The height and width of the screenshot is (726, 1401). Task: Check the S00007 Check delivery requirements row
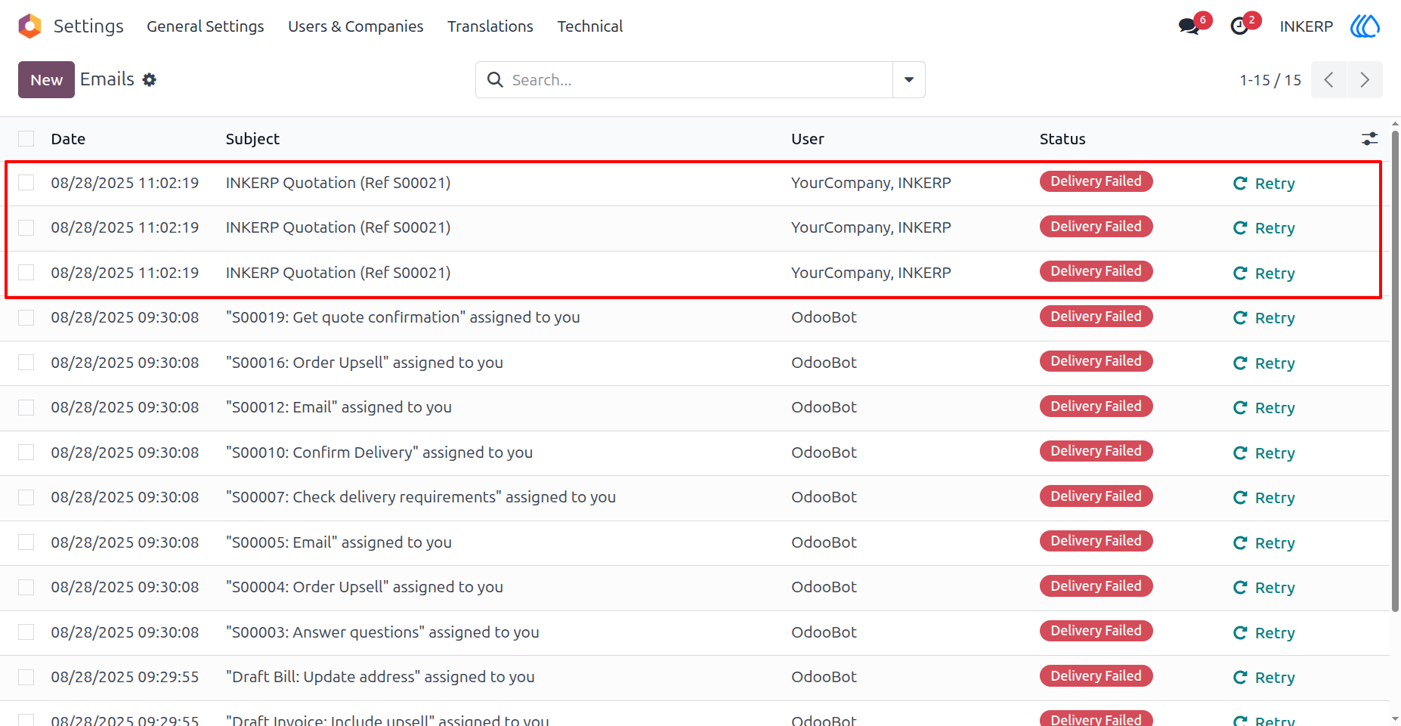(x=26, y=497)
